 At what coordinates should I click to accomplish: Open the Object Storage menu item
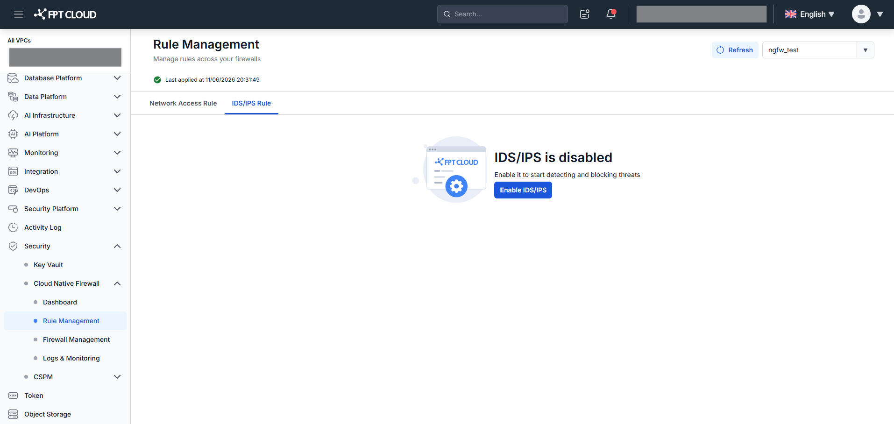coord(48,414)
